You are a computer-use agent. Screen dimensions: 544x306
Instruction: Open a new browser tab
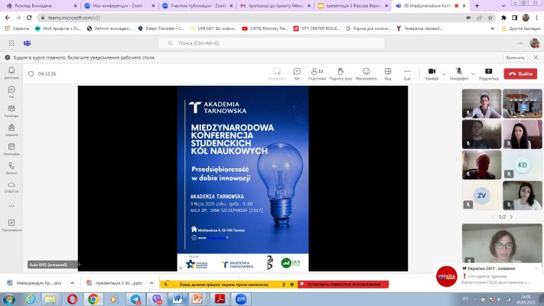pos(477,6)
